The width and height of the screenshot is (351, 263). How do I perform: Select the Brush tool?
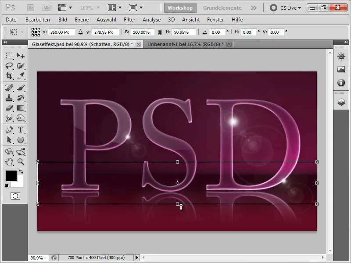(x=21, y=88)
